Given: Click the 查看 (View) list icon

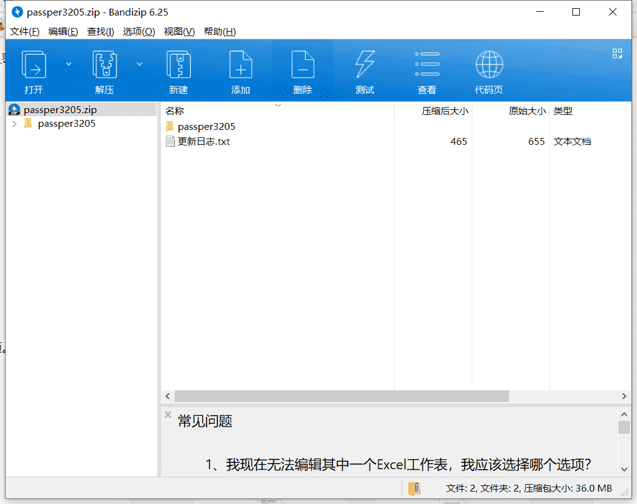Looking at the screenshot, I should (427, 65).
